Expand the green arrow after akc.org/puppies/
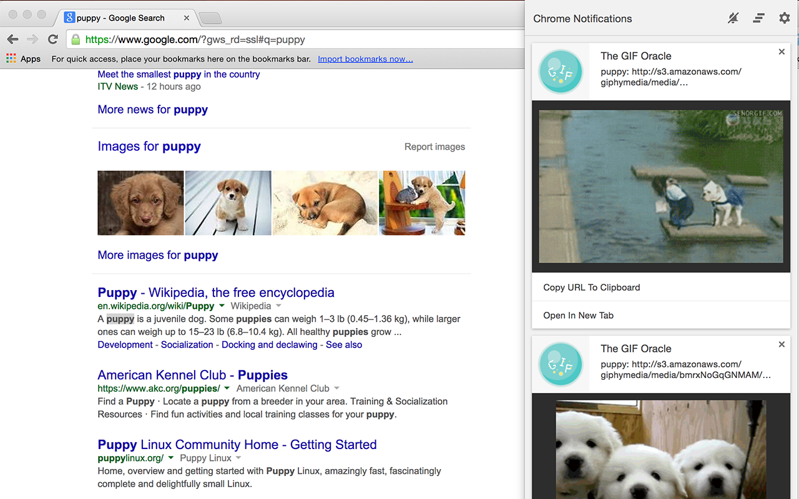This screenshot has height=499, width=799. pos(227,389)
